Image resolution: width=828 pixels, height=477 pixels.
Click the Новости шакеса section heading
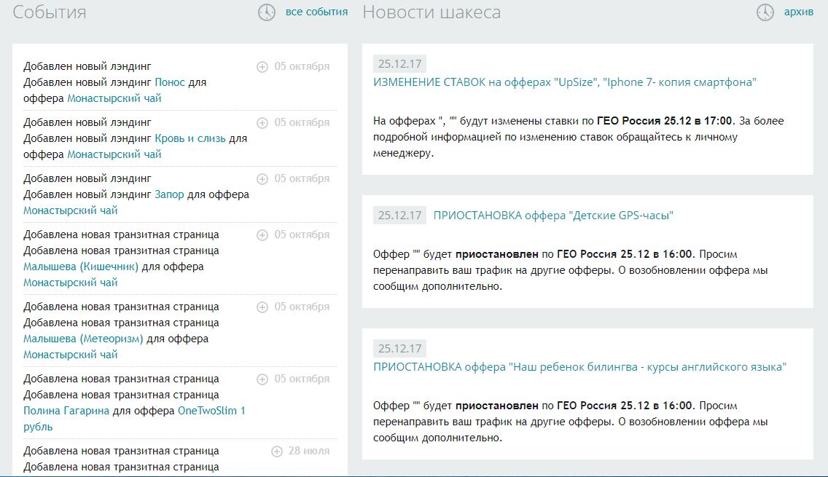(x=431, y=12)
